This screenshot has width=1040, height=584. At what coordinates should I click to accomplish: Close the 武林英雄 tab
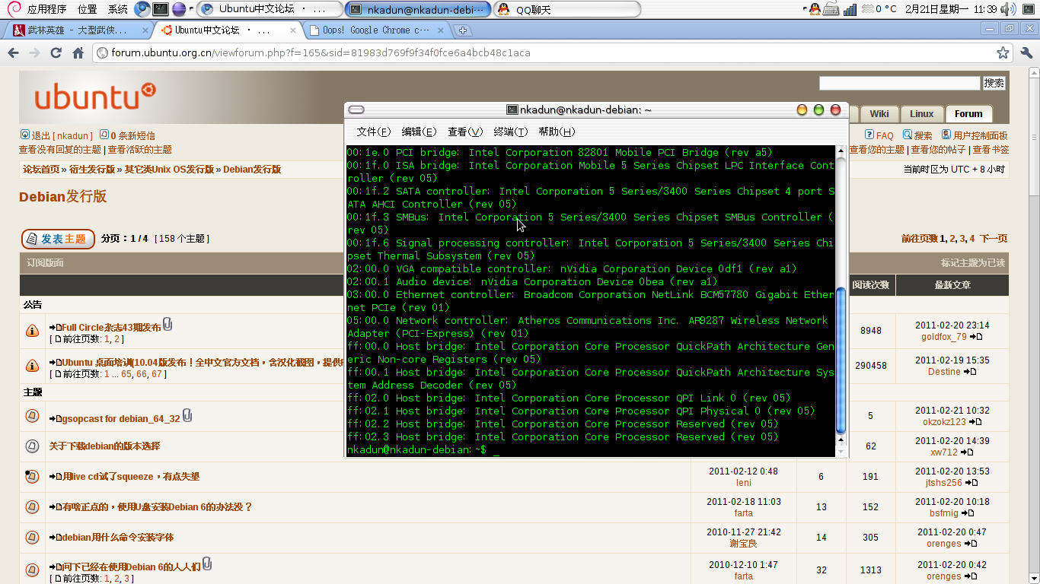point(147,30)
